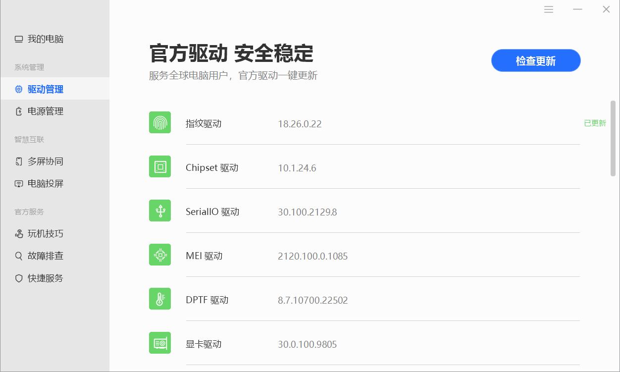Select the 故障排查 magnifier icon
The height and width of the screenshot is (372, 620).
[18, 256]
